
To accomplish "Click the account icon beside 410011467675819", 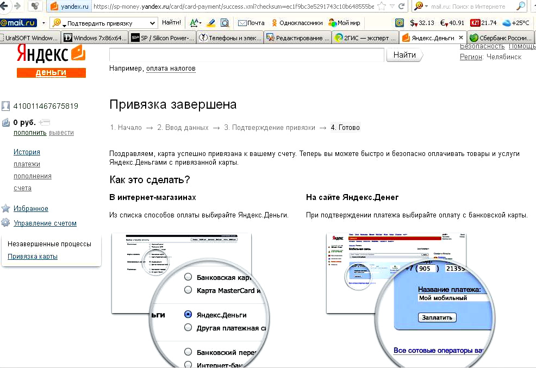I will click(5, 106).
